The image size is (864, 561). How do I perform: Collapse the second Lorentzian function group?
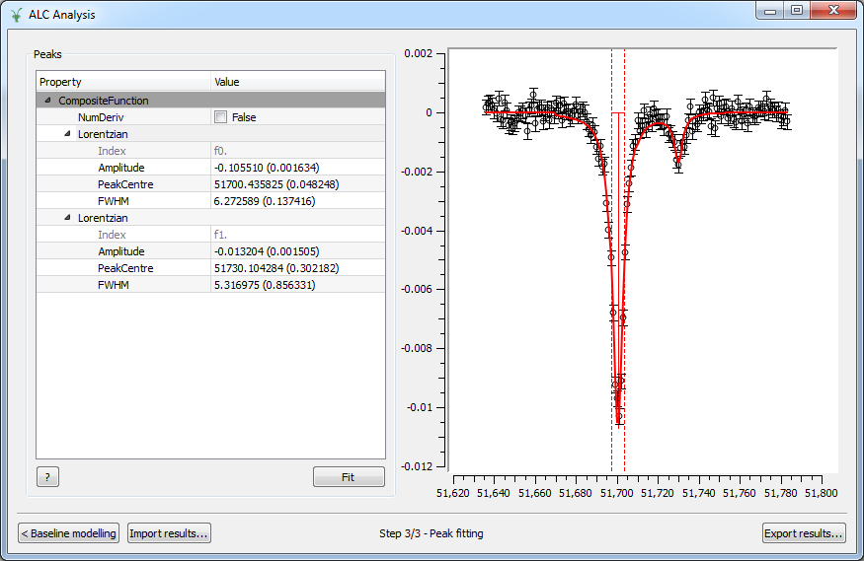click(67, 218)
